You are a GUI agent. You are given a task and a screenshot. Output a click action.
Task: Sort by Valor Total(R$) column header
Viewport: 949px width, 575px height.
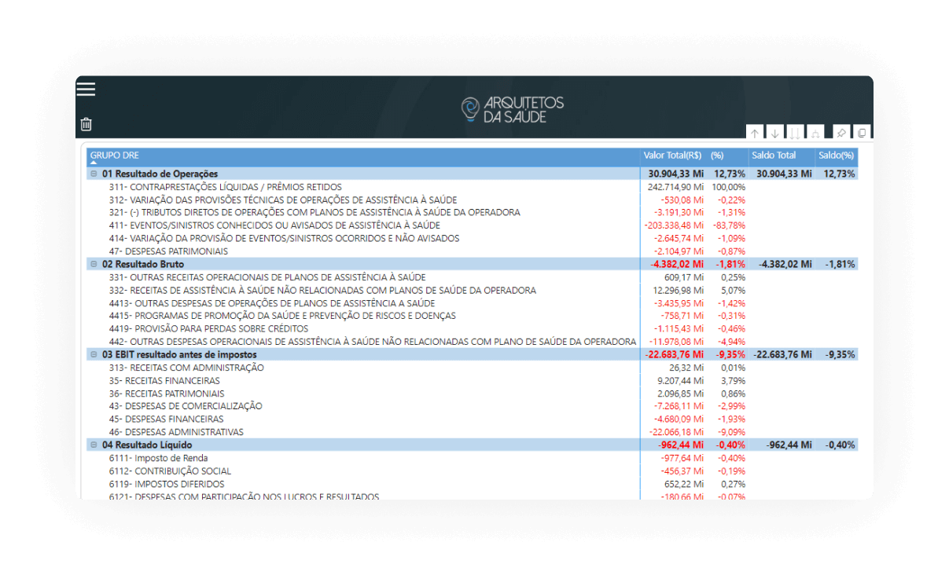pos(672,156)
